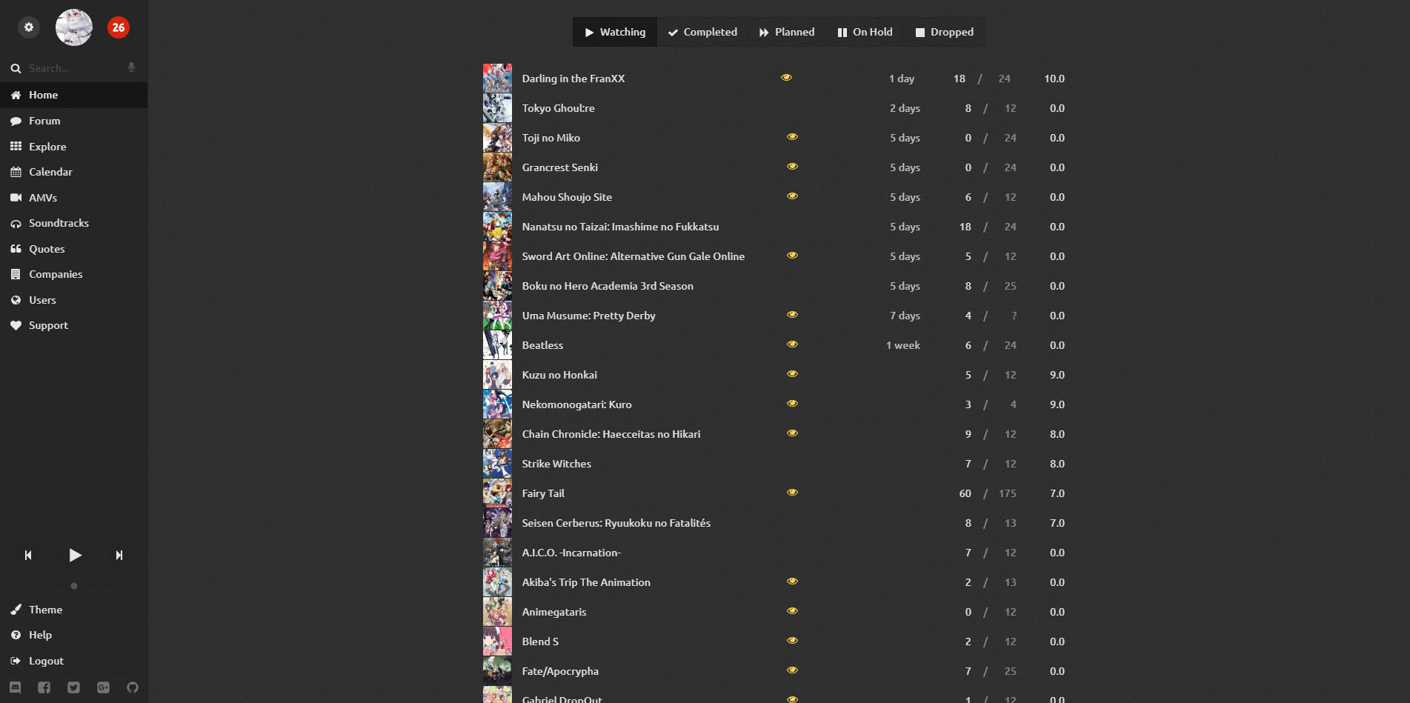Screen dimensions: 1410x703
Task: Toggle eye icon for Beatless
Action: coord(793,344)
